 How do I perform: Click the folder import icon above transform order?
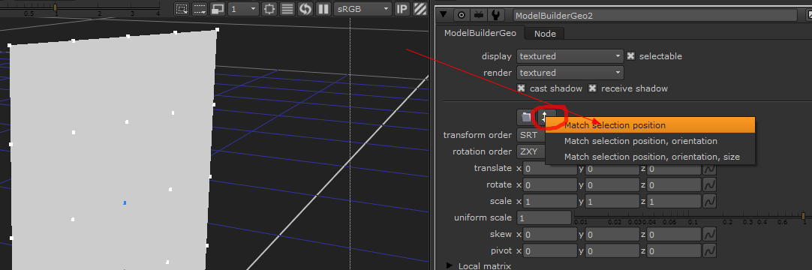[x=526, y=118]
